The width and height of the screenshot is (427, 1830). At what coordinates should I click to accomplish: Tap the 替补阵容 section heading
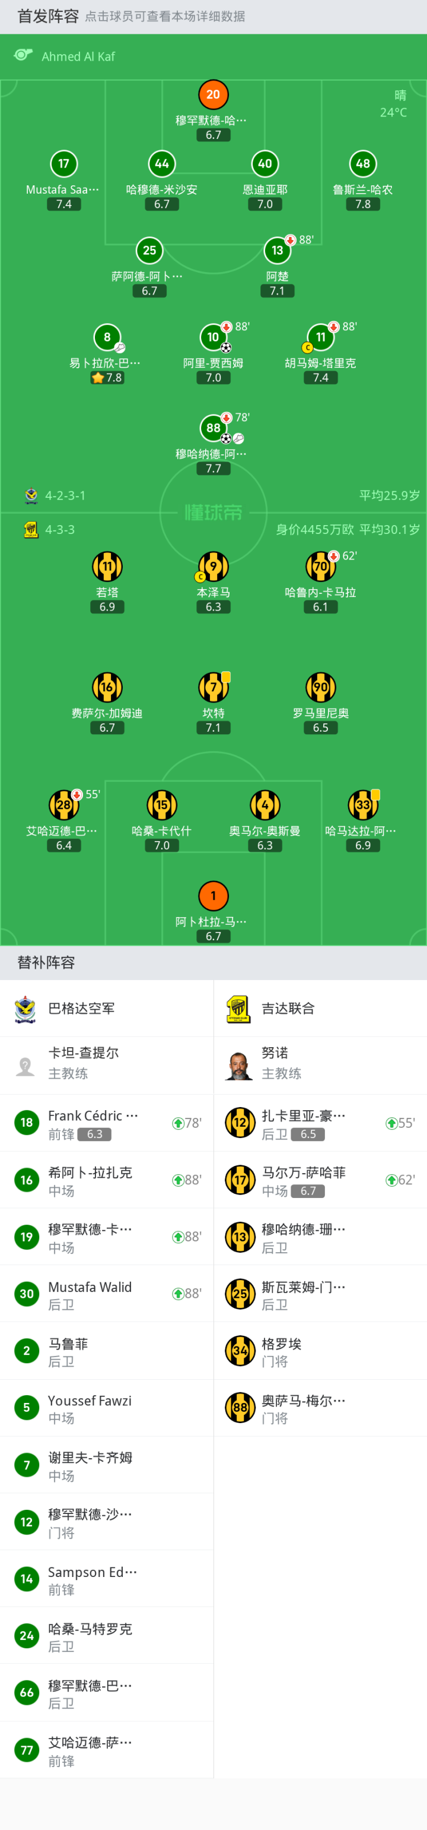(x=46, y=963)
